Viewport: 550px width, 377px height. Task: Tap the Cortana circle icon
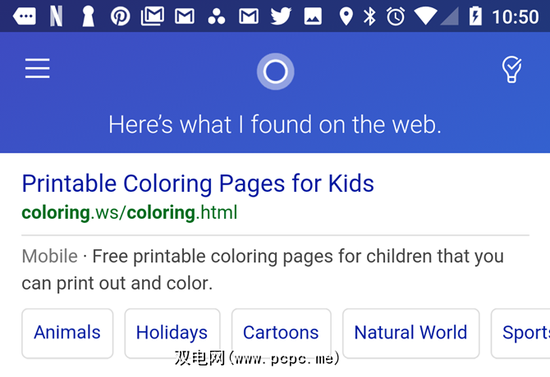pyautogui.click(x=275, y=71)
